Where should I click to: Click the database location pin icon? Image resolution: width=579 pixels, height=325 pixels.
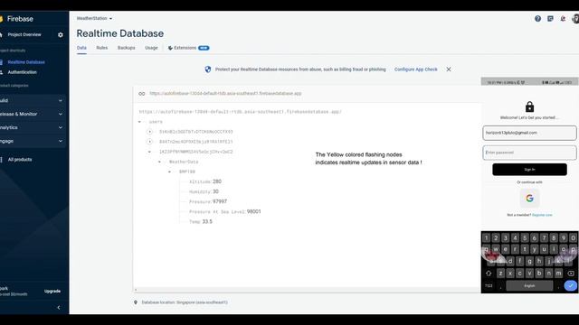click(136, 302)
